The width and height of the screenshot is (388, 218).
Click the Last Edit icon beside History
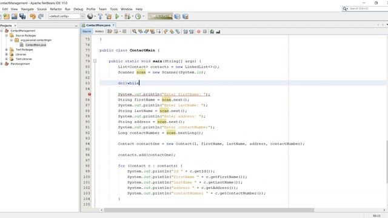pyautogui.click(x=110, y=31)
